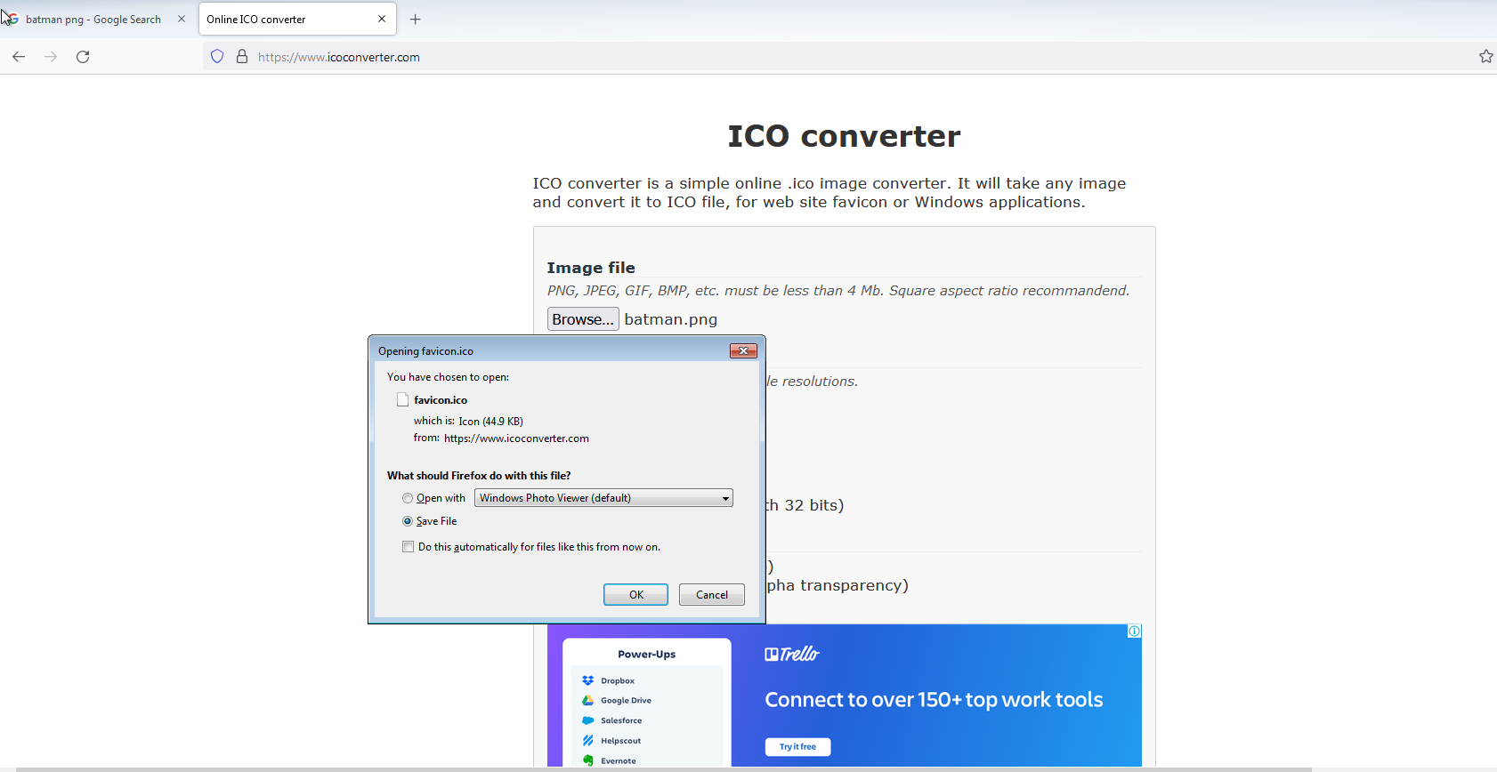Click the tracking protection shield icon
This screenshot has width=1497, height=772.
(217, 57)
